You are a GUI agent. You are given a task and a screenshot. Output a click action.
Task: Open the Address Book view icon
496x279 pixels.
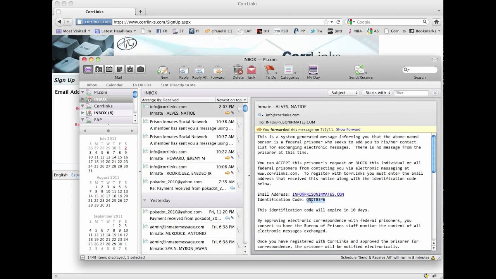click(x=99, y=69)
